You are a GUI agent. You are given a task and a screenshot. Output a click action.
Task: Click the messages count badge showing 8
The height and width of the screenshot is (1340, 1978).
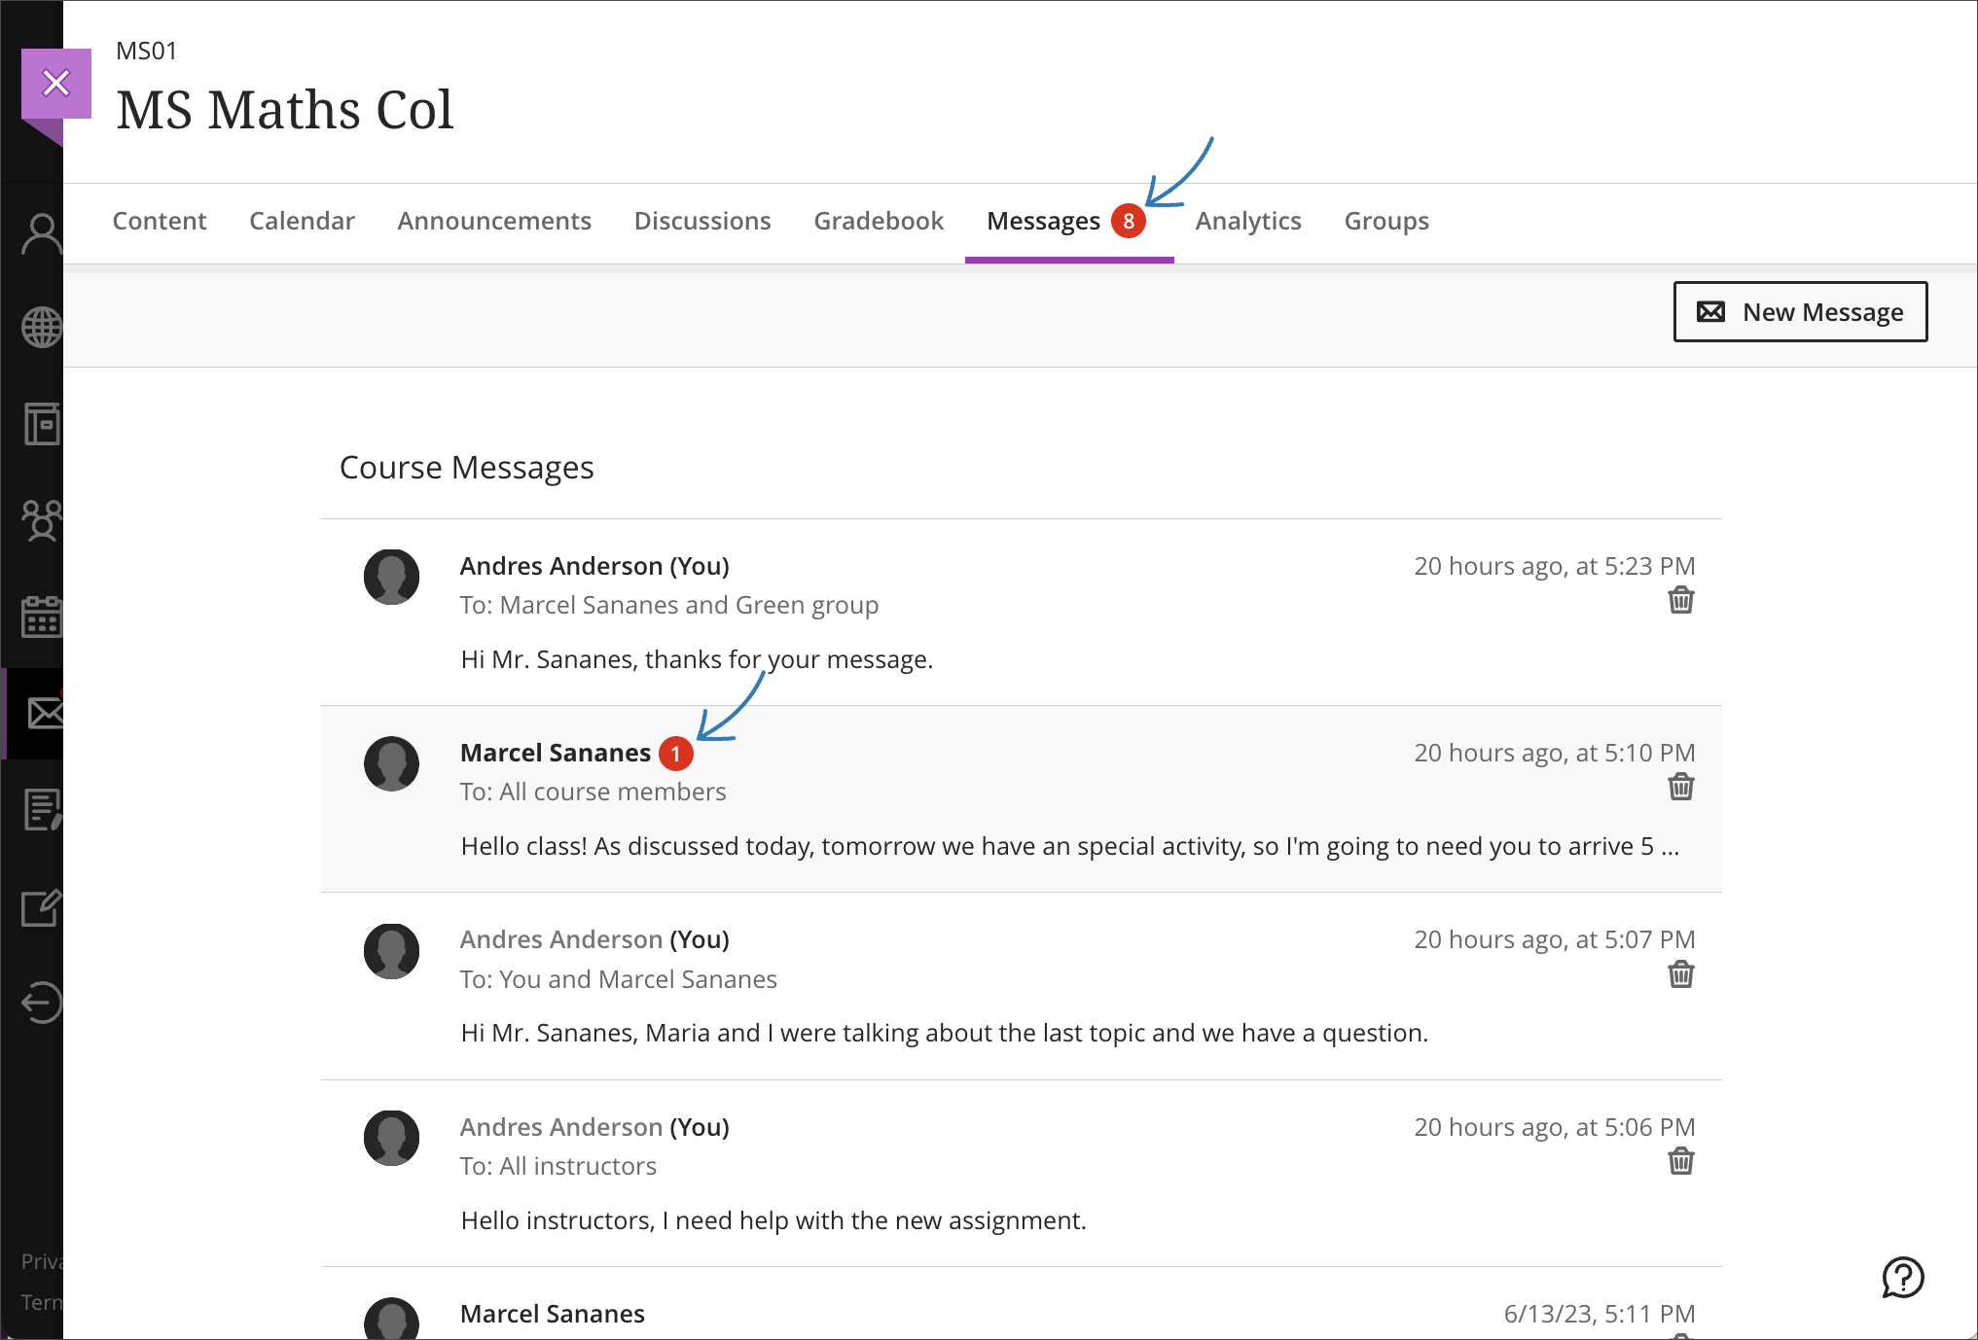(1127, 220)
